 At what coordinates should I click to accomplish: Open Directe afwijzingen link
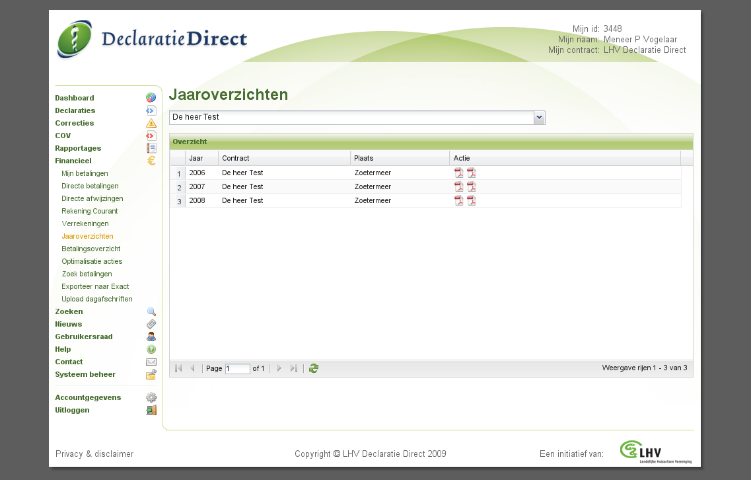(92, 198)
